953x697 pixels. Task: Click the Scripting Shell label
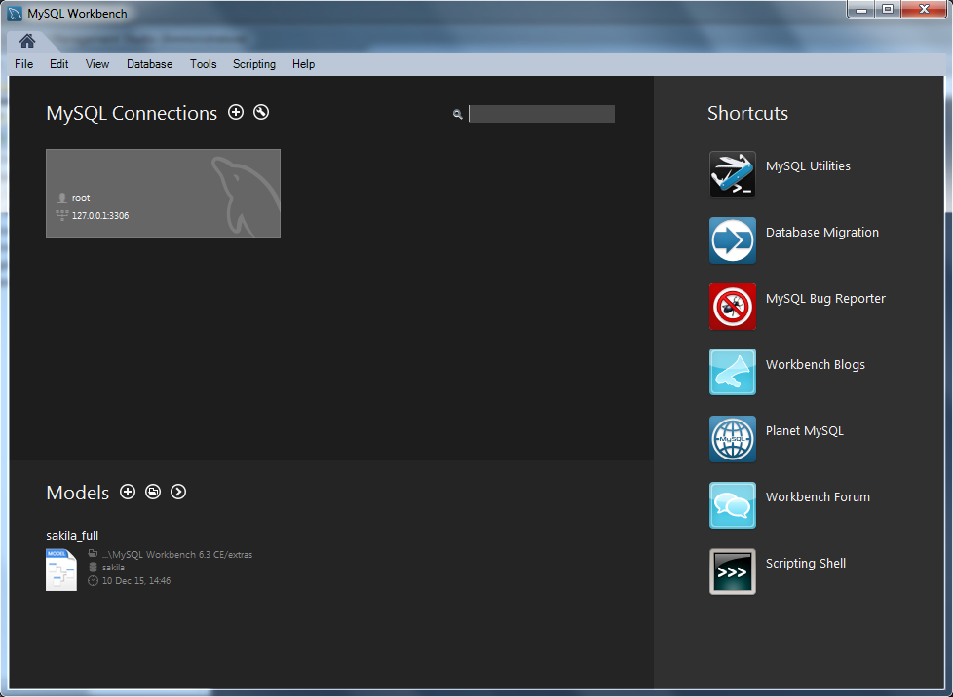tap(805, 563)
